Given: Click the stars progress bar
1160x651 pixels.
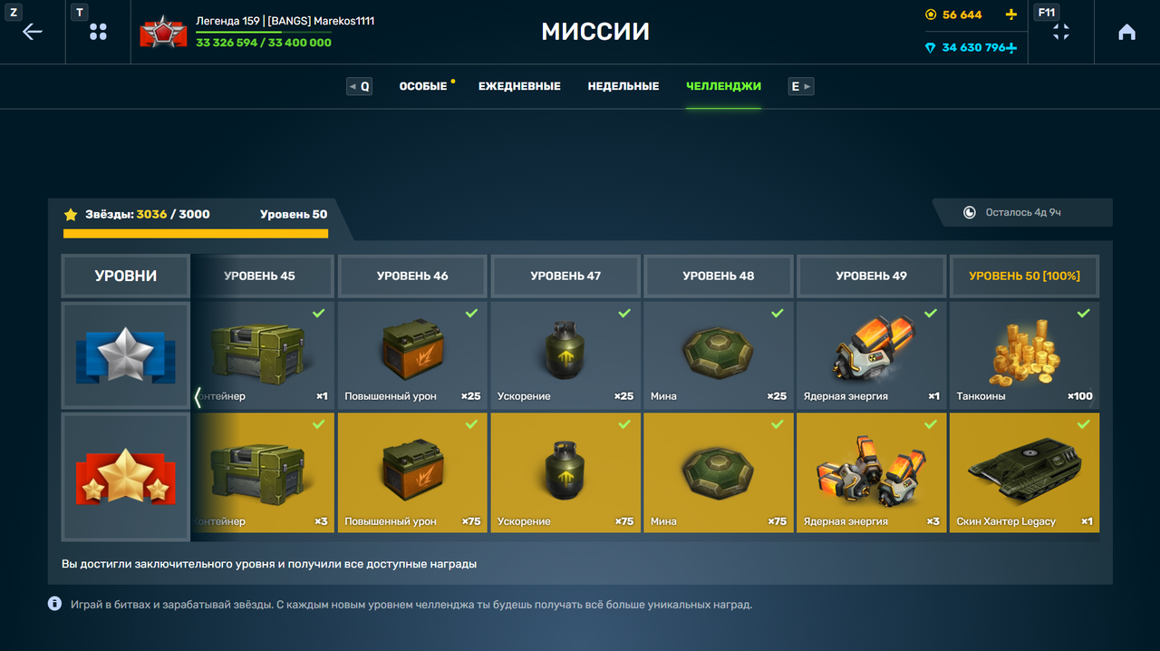Looking at the screenshot, I should 196,234.
